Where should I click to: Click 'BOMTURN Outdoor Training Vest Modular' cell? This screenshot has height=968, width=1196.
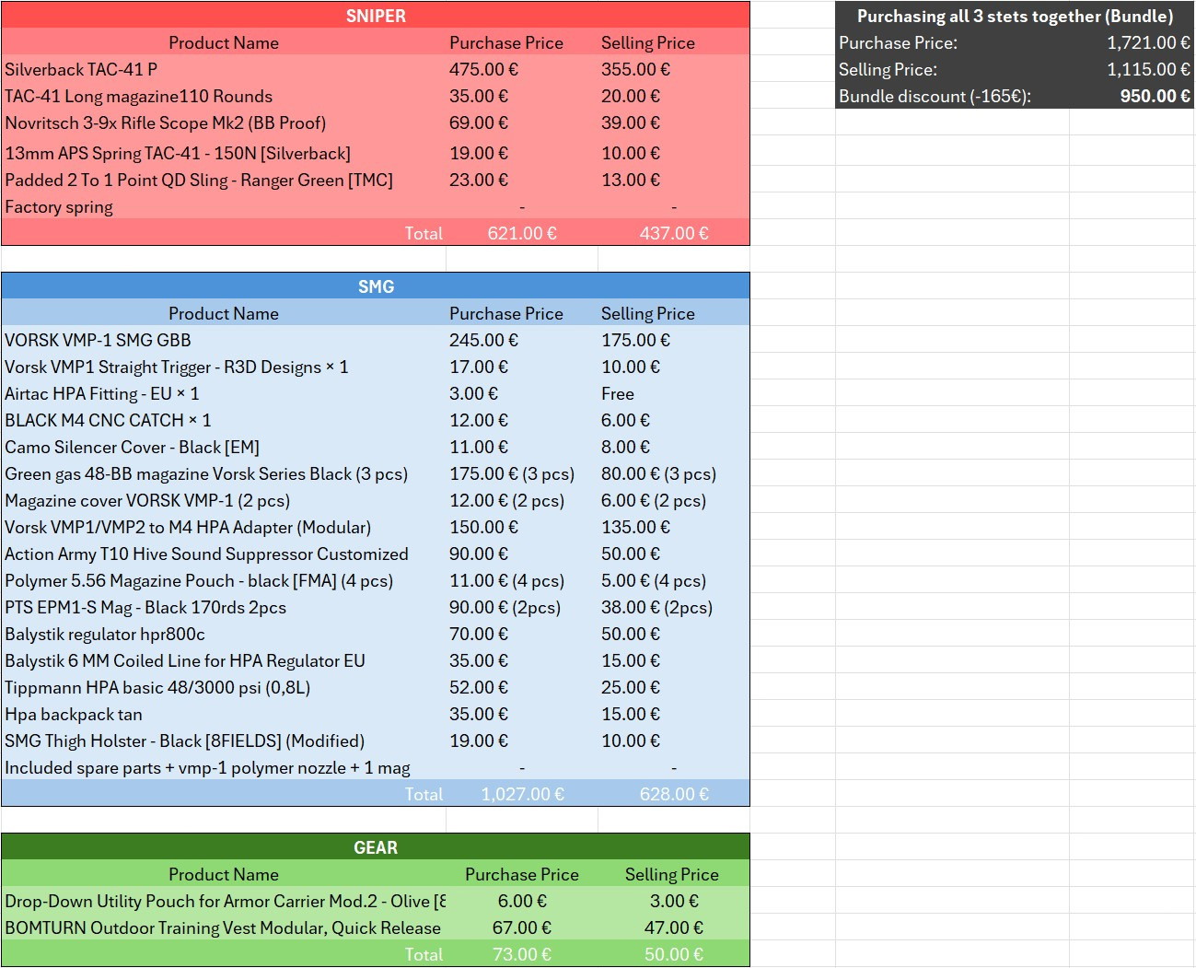point(223,927)
